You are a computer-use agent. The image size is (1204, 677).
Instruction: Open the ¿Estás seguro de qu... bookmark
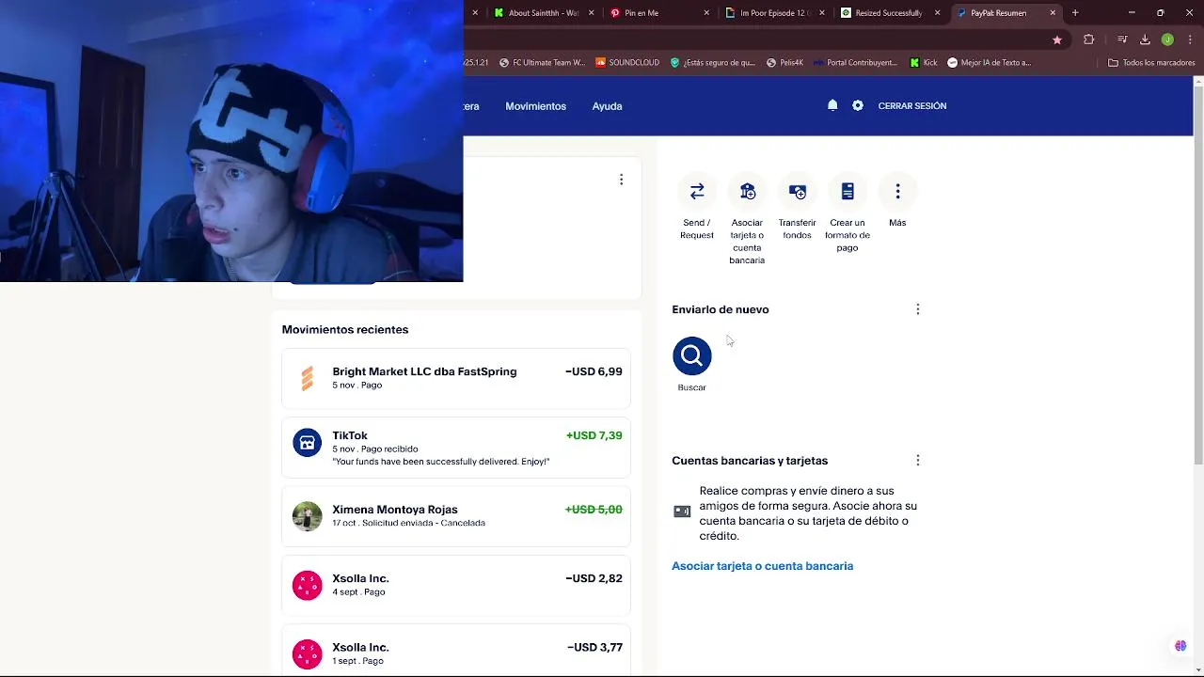click(712, 63)
